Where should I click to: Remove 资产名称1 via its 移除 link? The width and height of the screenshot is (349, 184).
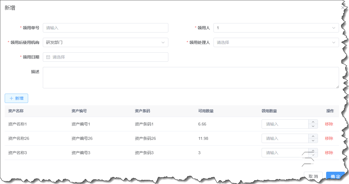pyautogui.click(x=329, y=124)
